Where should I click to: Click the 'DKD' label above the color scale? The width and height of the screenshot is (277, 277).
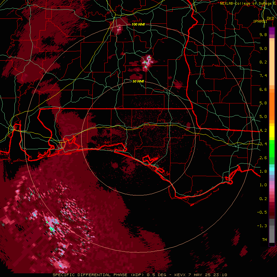point(271,18)
